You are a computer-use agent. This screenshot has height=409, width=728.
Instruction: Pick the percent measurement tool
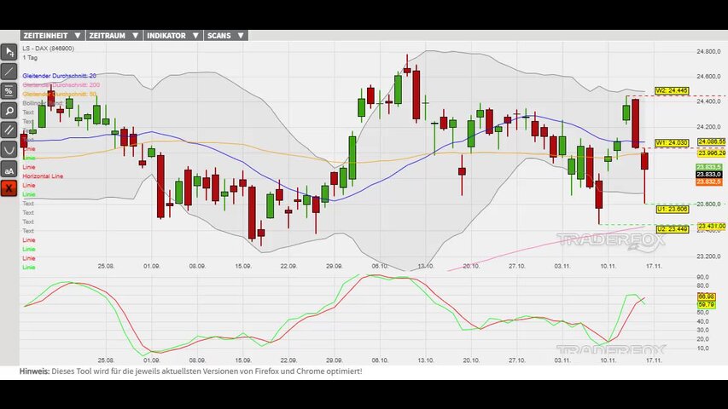click(x=9, y=90)
